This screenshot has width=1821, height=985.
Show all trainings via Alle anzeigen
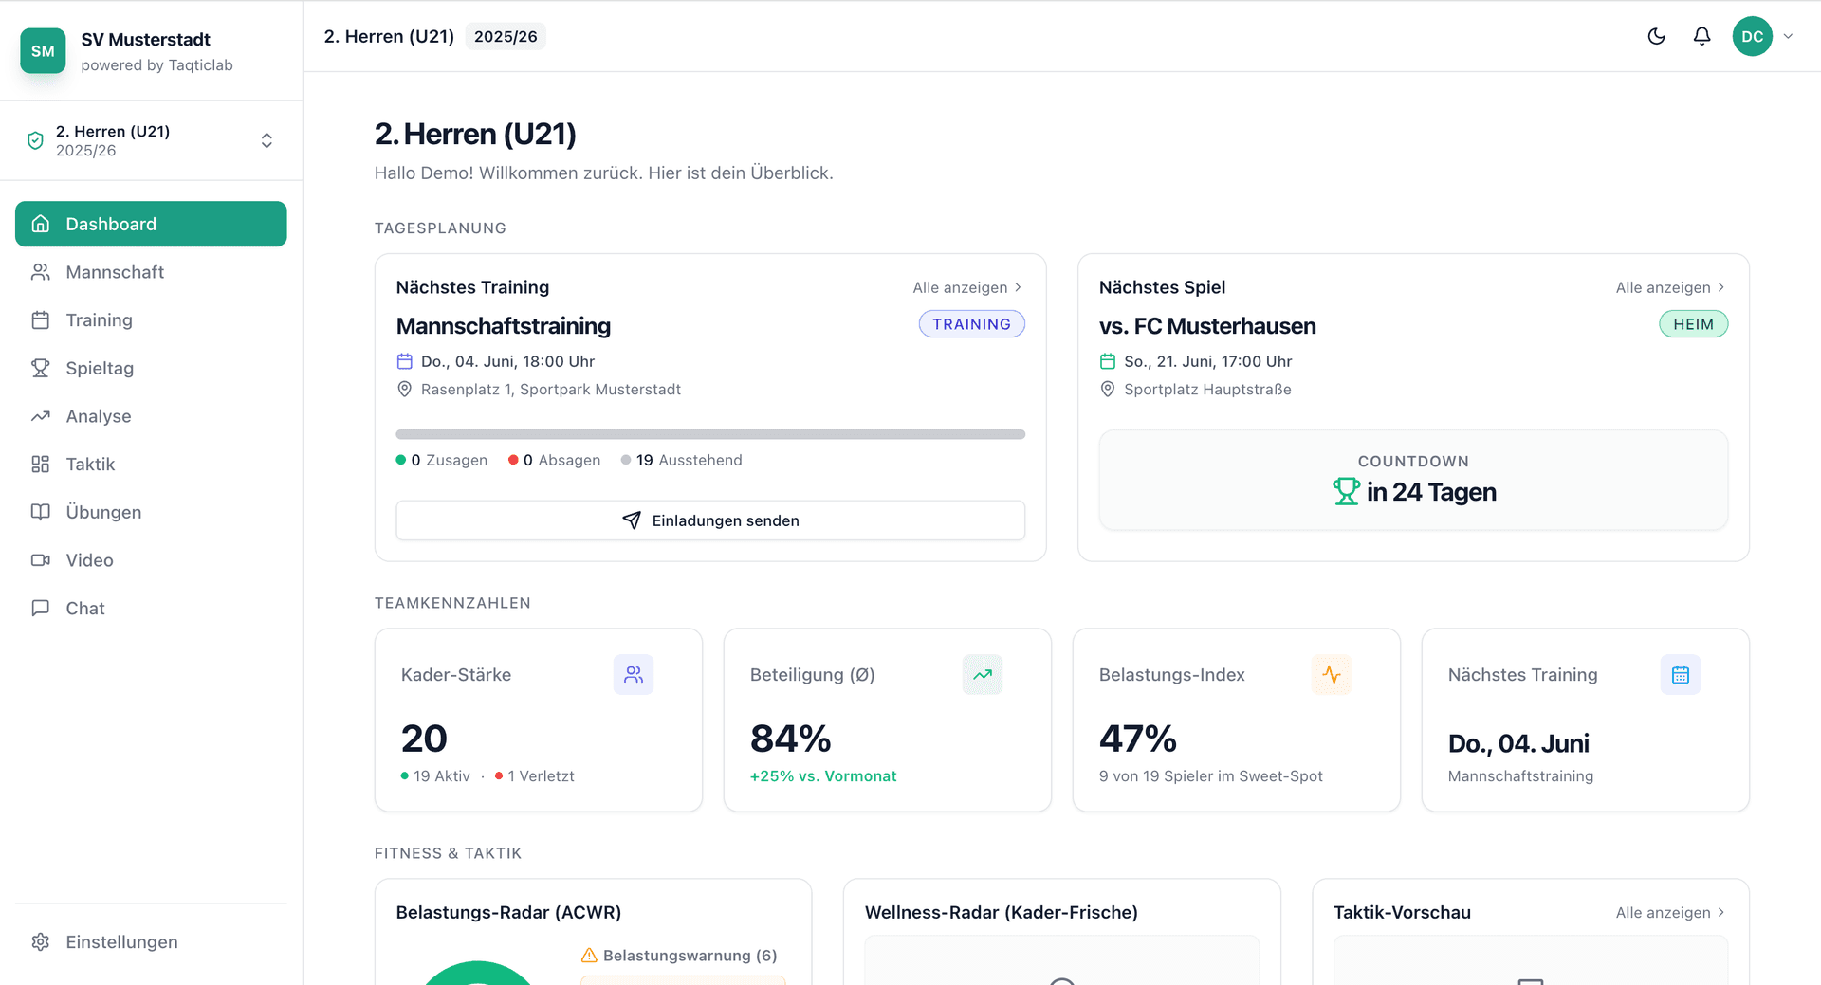point(967,287)
